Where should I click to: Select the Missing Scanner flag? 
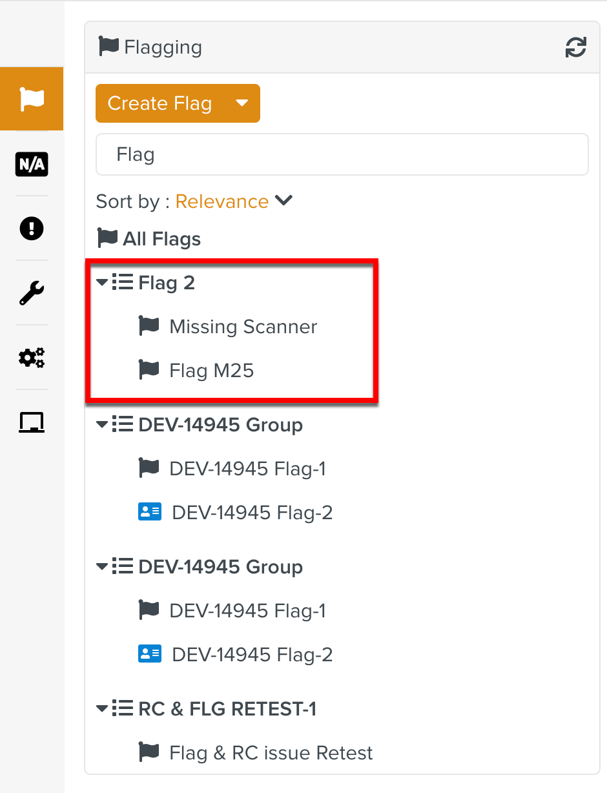tap(243, 327)
